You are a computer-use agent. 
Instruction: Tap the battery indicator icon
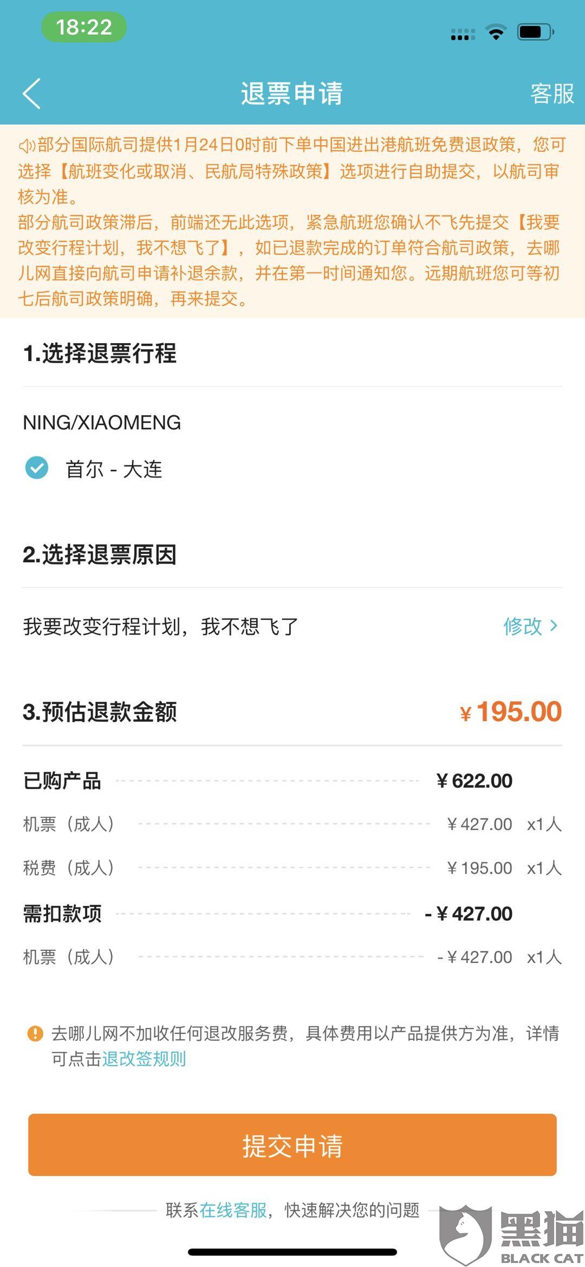point(535,32)
